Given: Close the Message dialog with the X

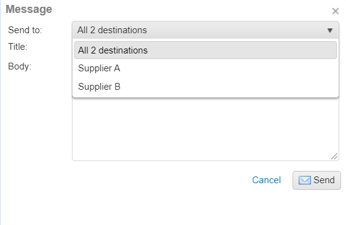Looking at the screenshot, I should coord(335,11).
